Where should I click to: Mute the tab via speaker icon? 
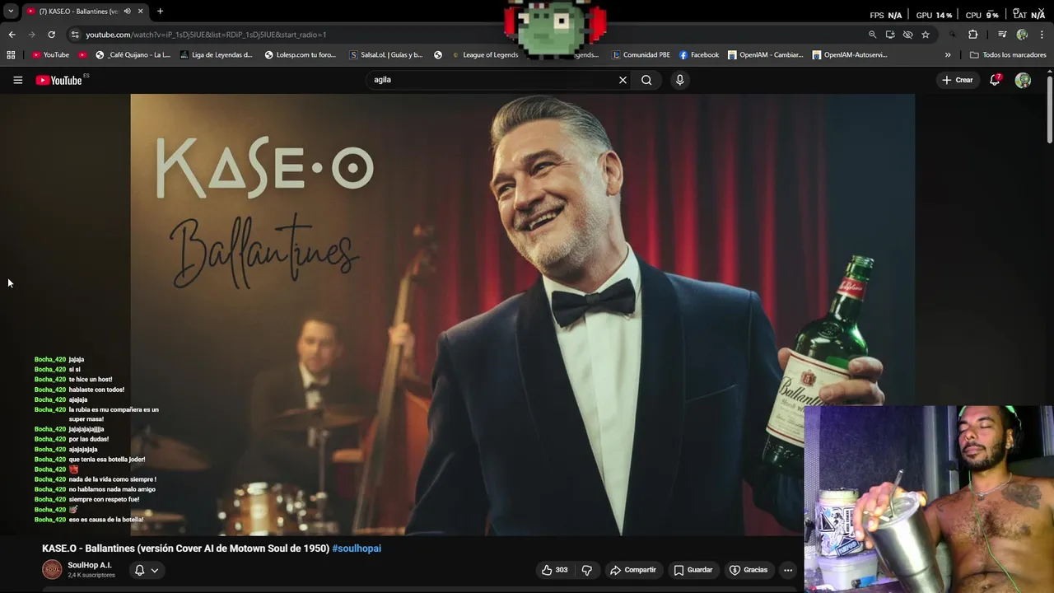click(127, 12)
